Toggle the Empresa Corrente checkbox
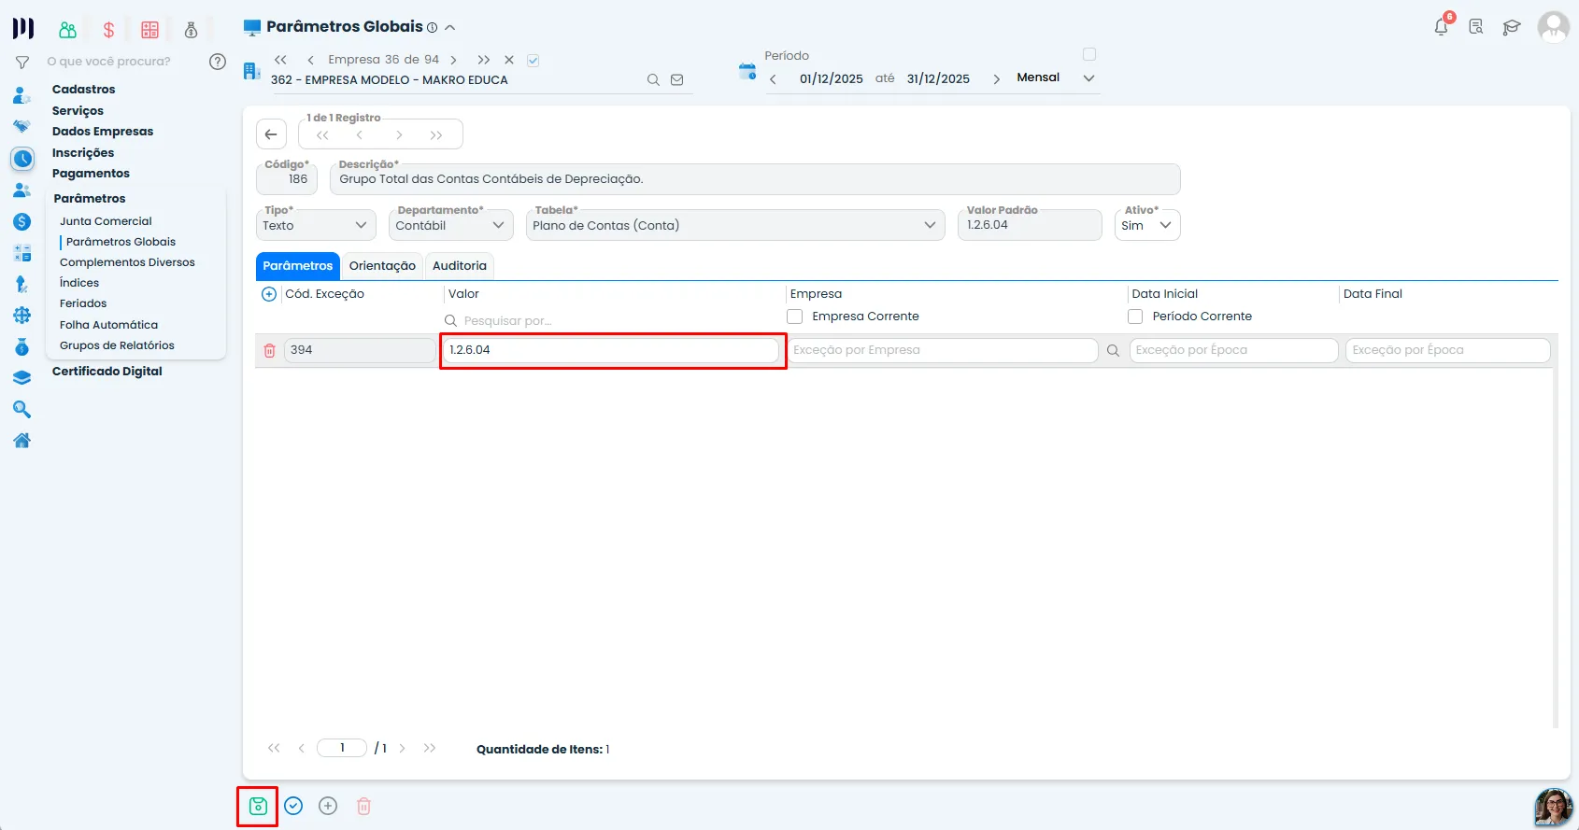 (795, 317)
